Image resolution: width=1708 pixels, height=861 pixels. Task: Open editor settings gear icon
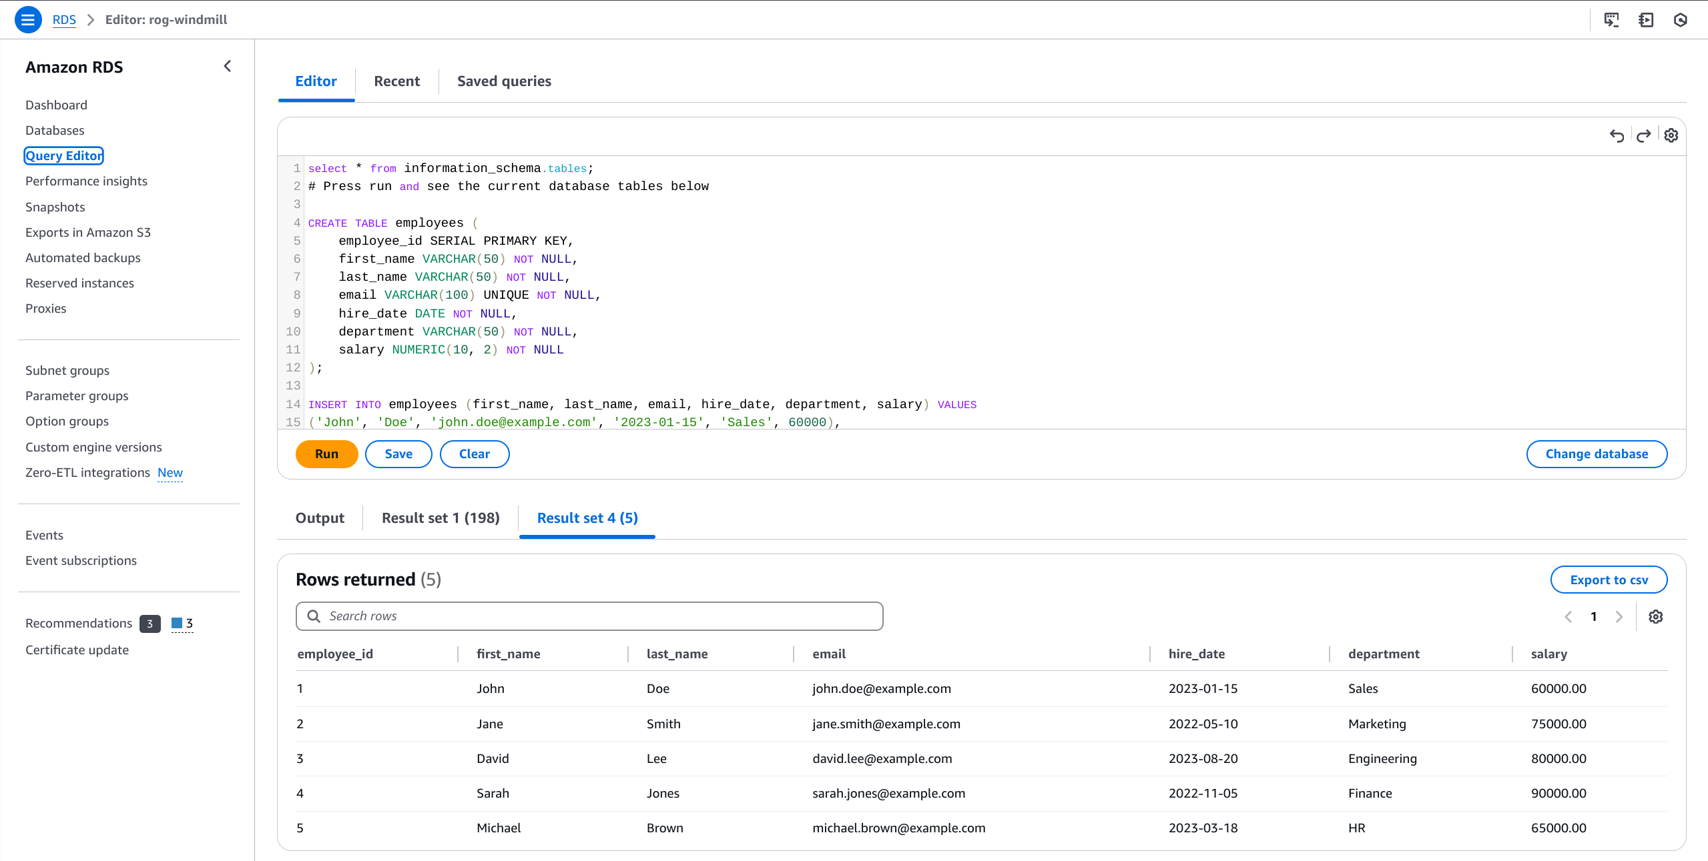1671,136
